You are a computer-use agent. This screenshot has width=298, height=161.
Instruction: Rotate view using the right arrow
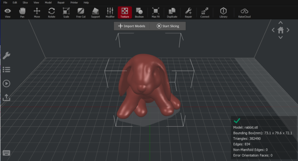coord(288,30)
